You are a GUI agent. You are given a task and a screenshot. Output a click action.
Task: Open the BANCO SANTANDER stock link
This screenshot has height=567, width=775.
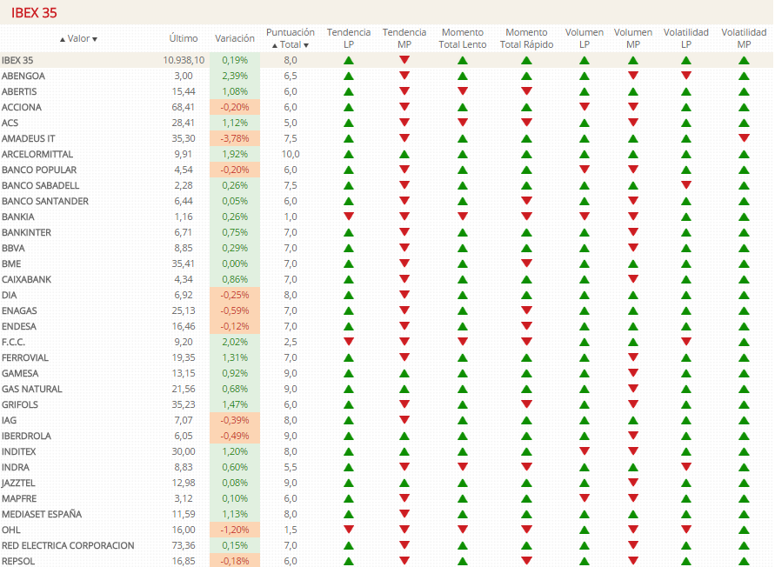pos(45,201)
